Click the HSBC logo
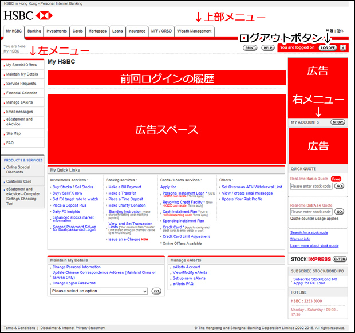Viewport: 355px width, 333px height. click(x=28, y=15)
